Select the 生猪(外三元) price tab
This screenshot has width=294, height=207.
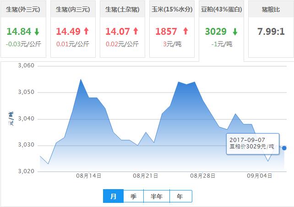tap(23, 29)
